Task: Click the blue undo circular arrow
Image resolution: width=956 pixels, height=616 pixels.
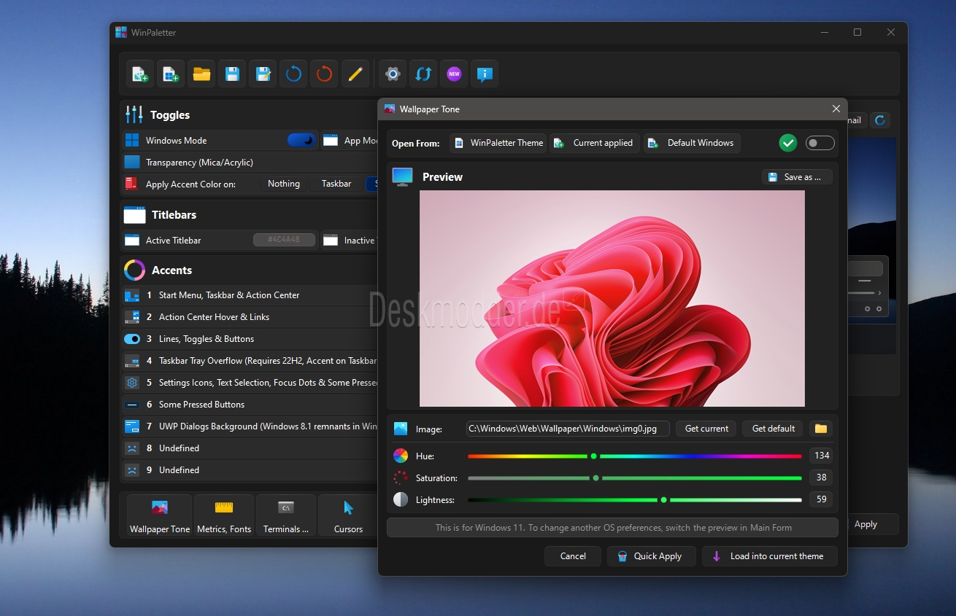Action: (x=293, y=74)
